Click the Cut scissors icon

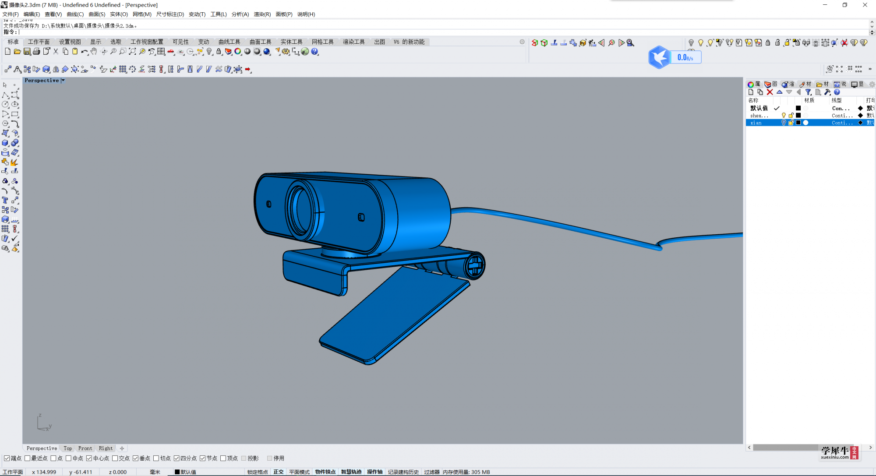[56, 52]
